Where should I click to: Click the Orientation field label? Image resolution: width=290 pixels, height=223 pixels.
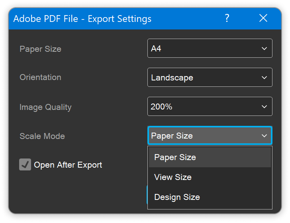pyautogui.click(x=41, y=77)
